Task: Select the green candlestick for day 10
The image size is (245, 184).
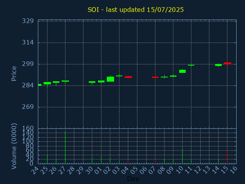Action: (182, 71)
